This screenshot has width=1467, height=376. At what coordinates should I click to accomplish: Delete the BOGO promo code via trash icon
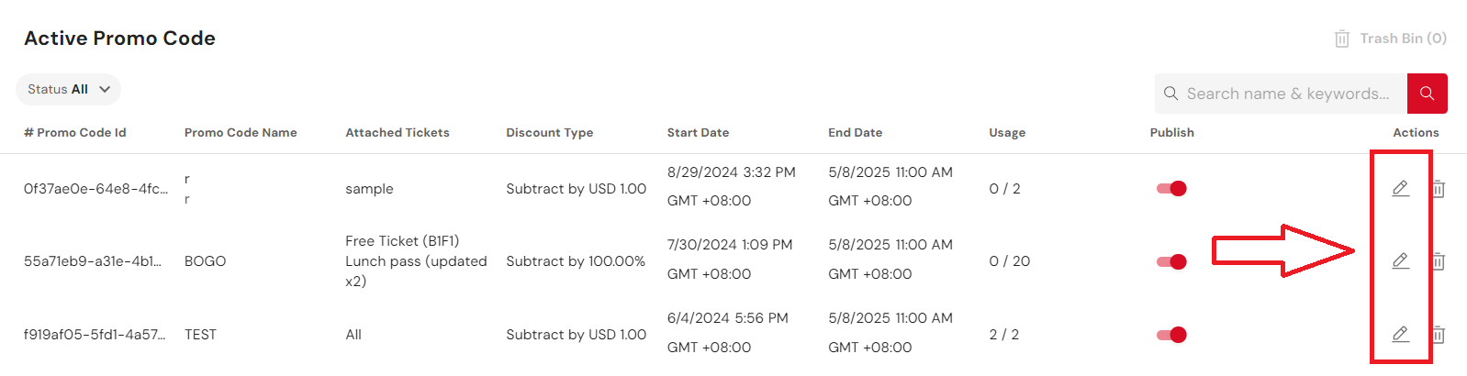coord(1439,261)
